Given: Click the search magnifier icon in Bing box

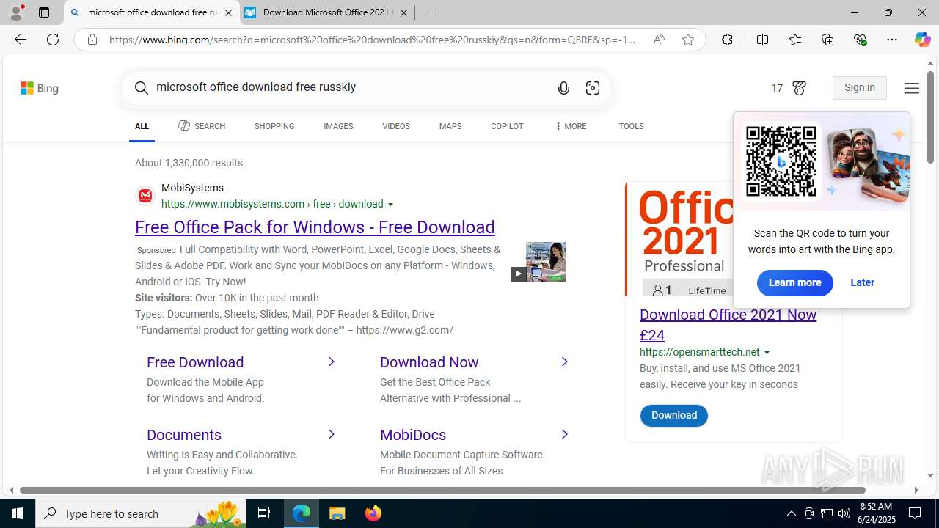Looking at the screenshot, I should [x=142, y=88].
